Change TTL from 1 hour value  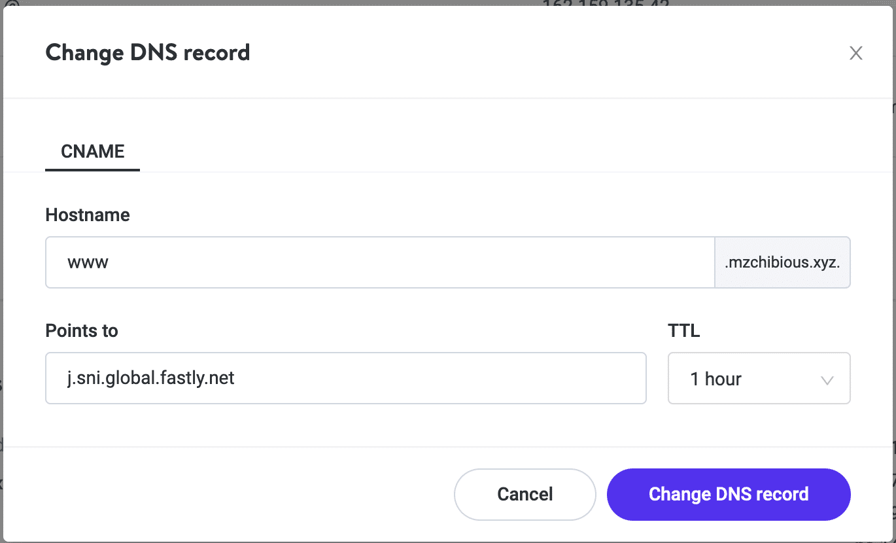[759, 378]
